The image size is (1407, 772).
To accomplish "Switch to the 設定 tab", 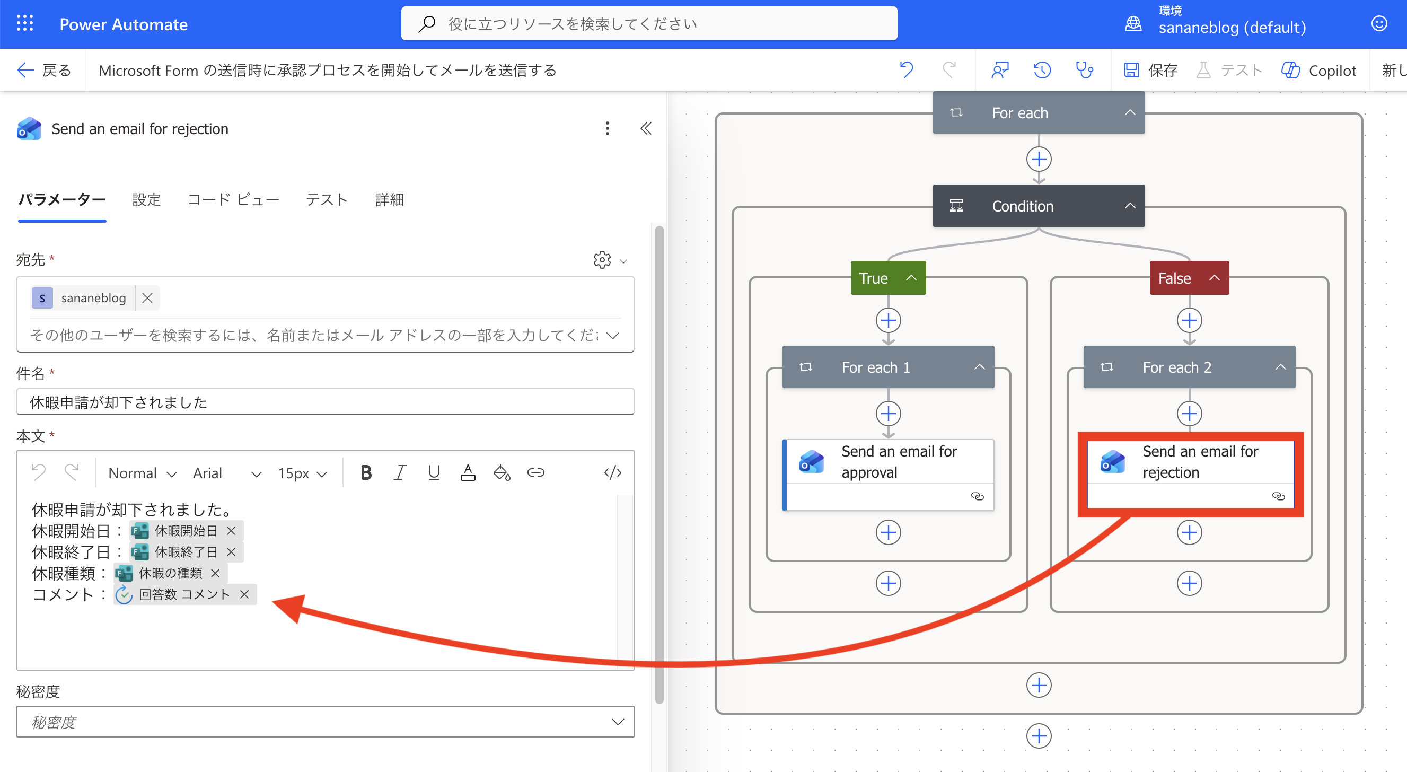I will tap(146, 200).
